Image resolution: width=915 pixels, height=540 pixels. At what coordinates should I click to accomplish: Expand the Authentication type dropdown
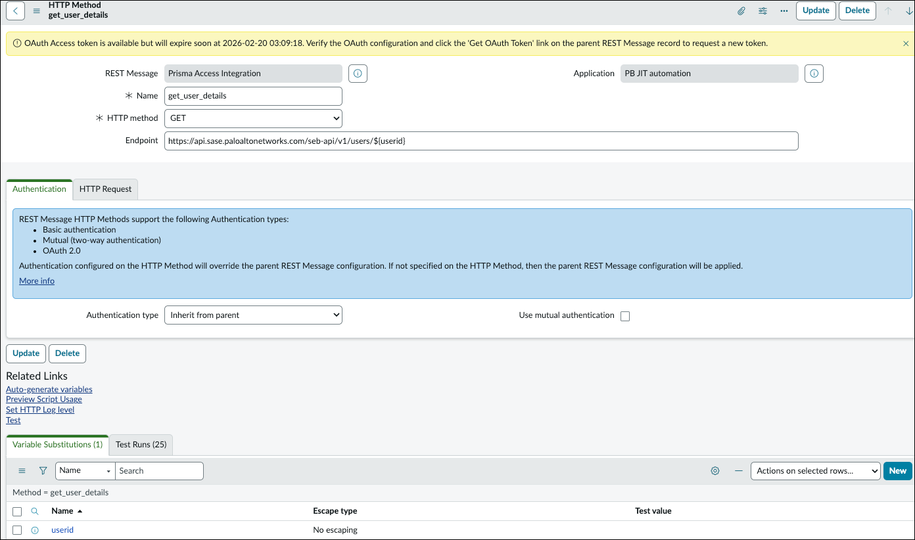(x=253, y=315)
